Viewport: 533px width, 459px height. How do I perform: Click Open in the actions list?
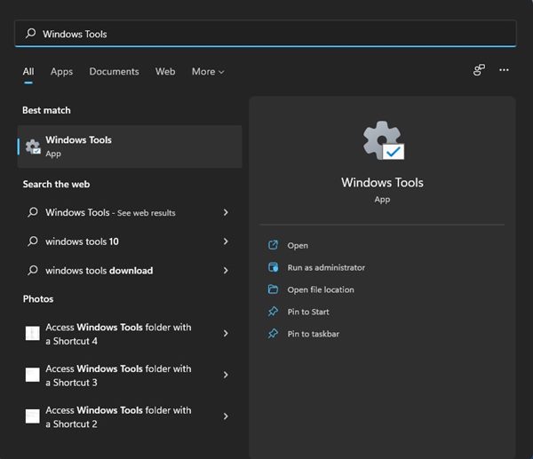(x=298, y=245)
